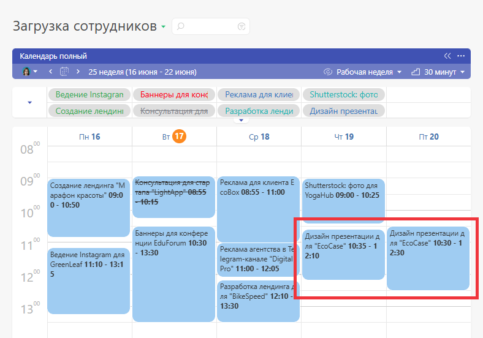Screen dimensions: 483x338
Task: Open the red Баннеры для конф chip
Action: click(174, 94)
